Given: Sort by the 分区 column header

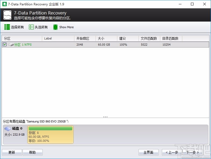Looking at the screenshot, I should click(22, 38).
